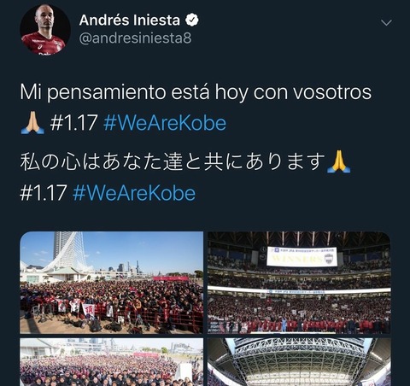
Task: Click the praying hands emoji after Japanese text
Action: pos(339,161)
